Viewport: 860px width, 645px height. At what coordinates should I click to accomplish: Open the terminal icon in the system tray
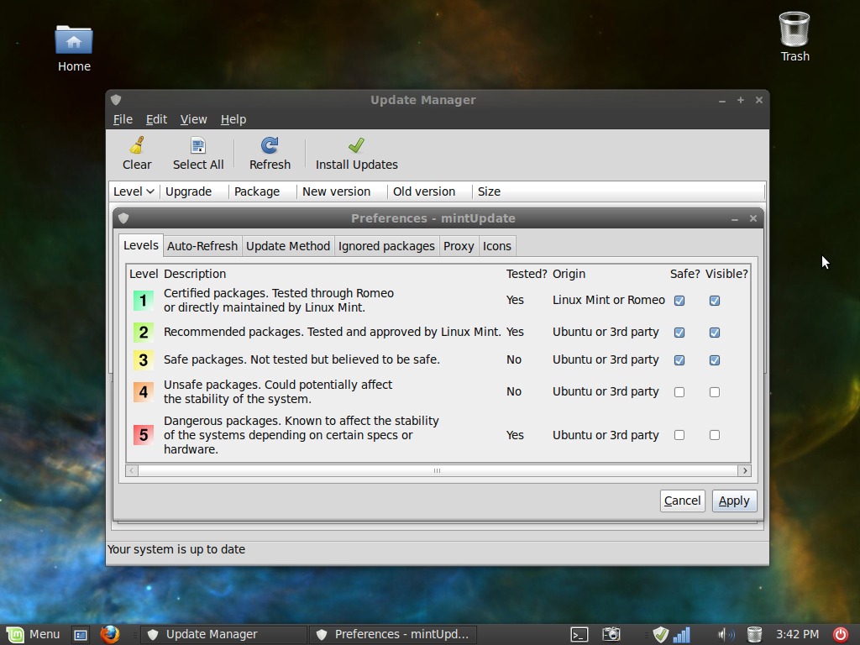point(579,635)
